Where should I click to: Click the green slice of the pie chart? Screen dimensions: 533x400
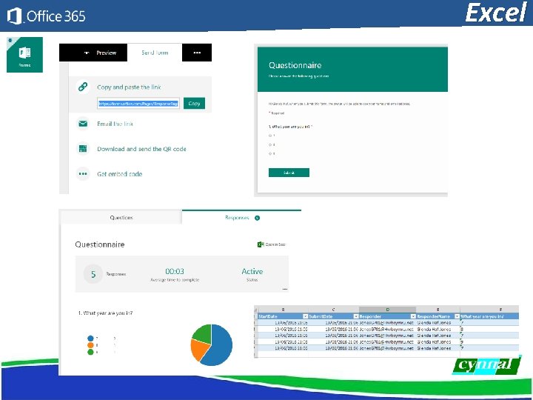204,333
